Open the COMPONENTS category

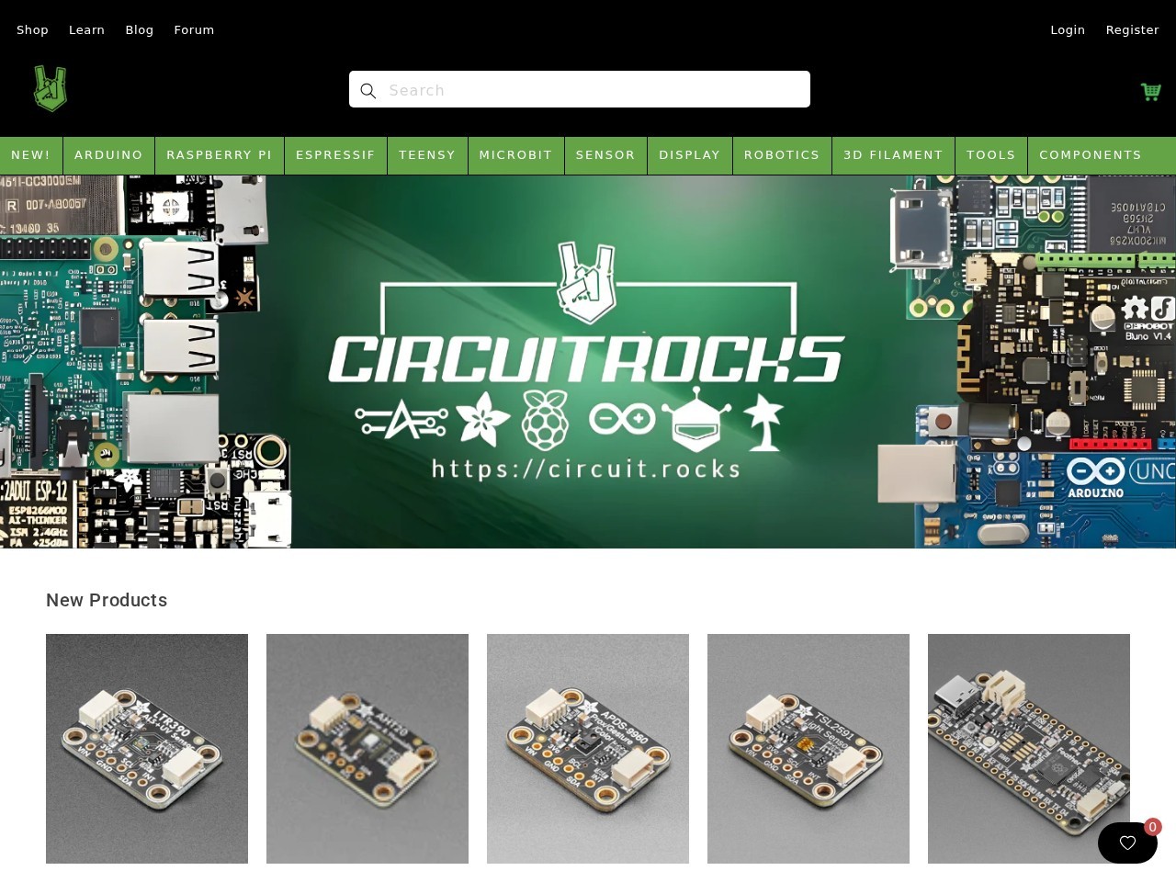tap(1091, 154)
